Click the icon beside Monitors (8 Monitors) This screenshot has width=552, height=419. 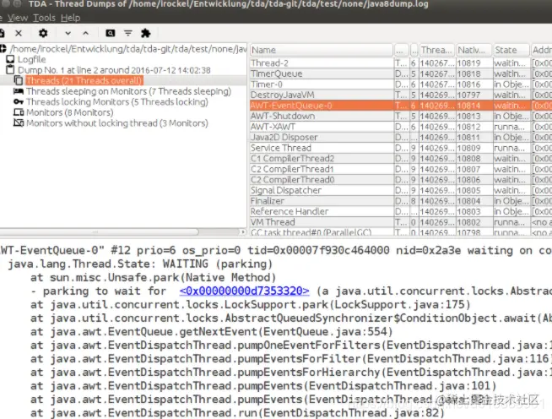[x=19, y=112]
